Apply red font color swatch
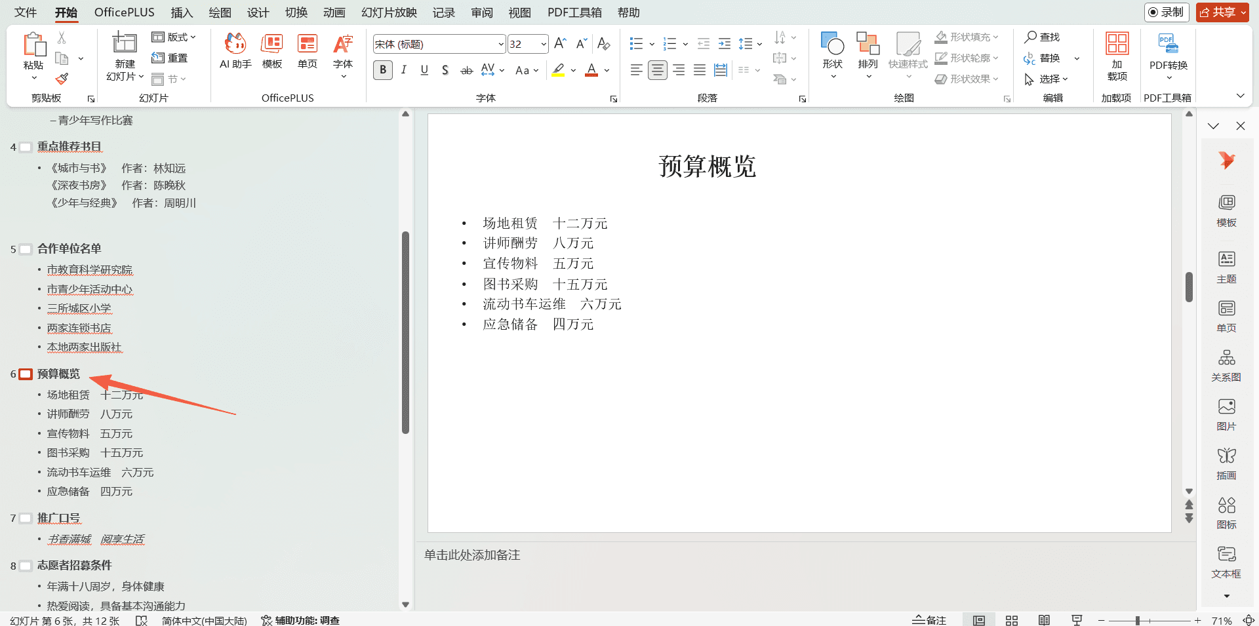The width and height of the screenshot is (1259, 626). [x=591, y=70]
